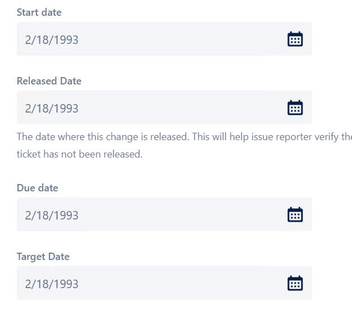Click the 2/18/1993 value in Target Date
The image size is (352, 314).
(52, 284)
